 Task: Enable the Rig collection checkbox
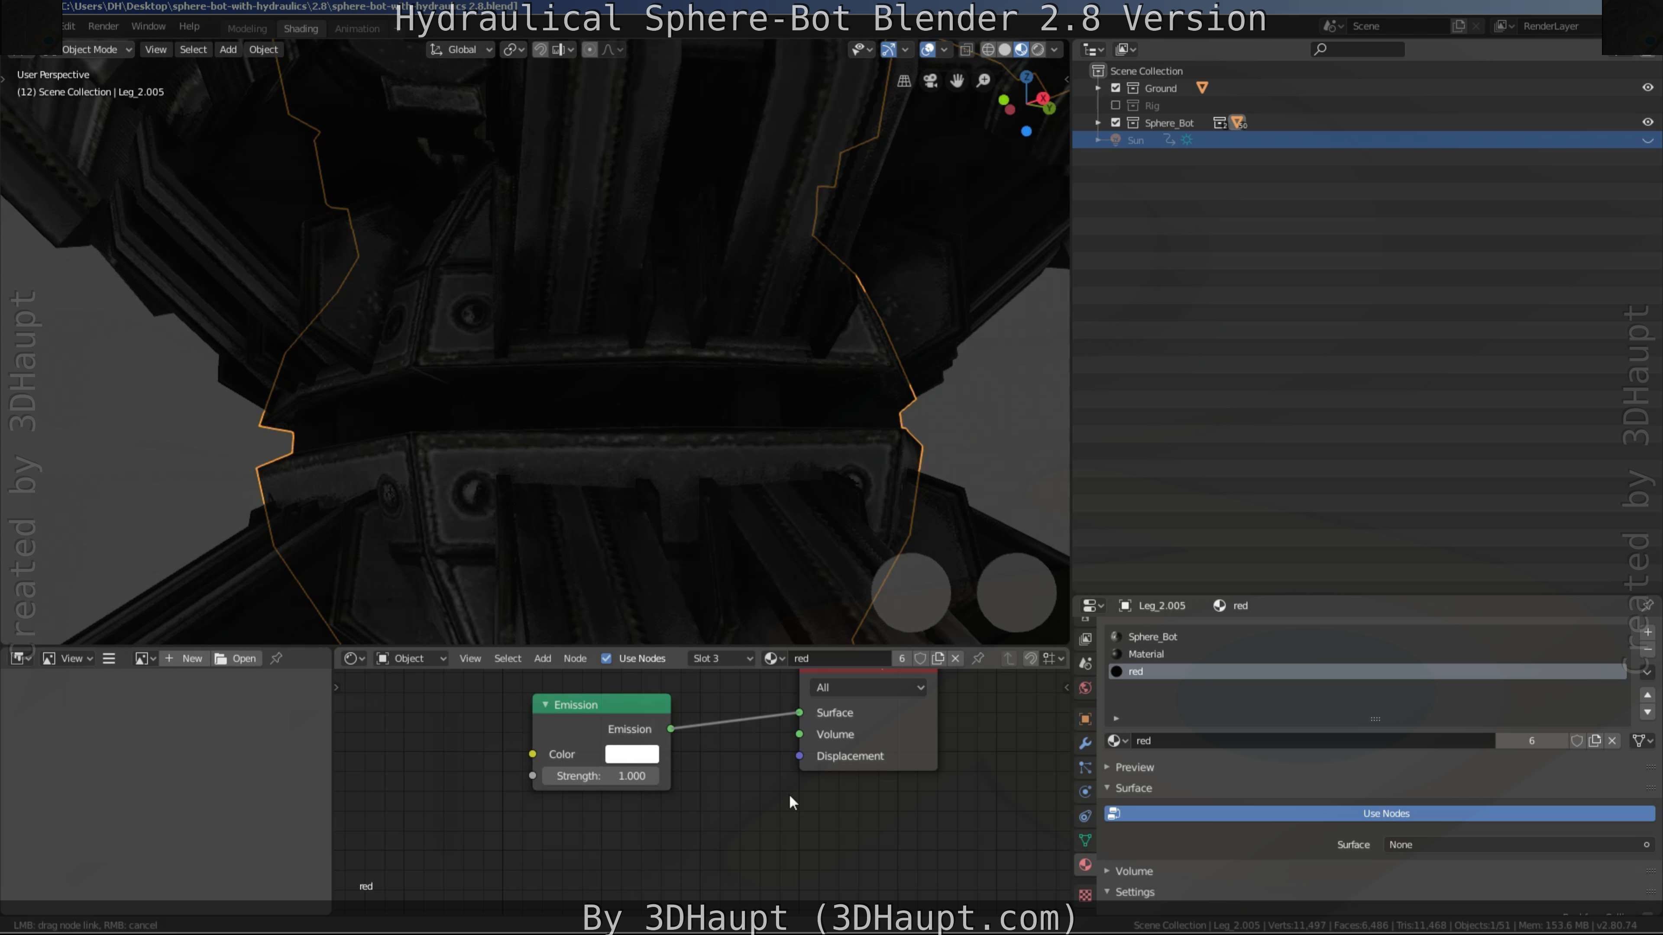pos(1116,105)
